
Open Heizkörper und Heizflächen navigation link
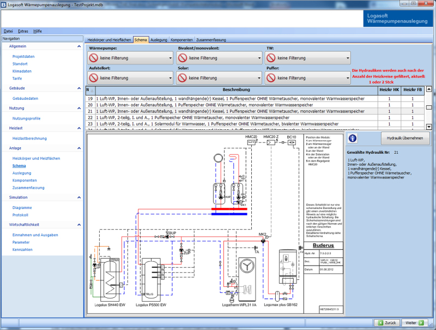tap(36, 159)
